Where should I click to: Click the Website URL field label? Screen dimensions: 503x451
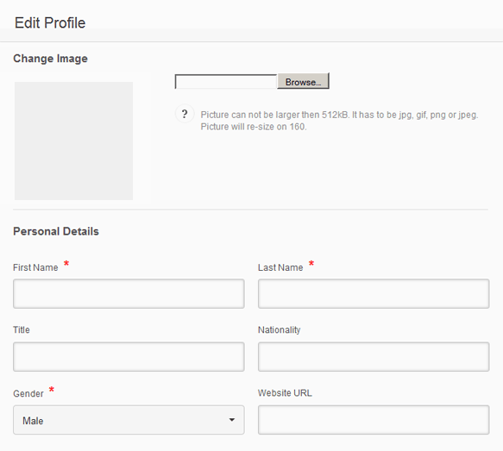click(285, 393)
